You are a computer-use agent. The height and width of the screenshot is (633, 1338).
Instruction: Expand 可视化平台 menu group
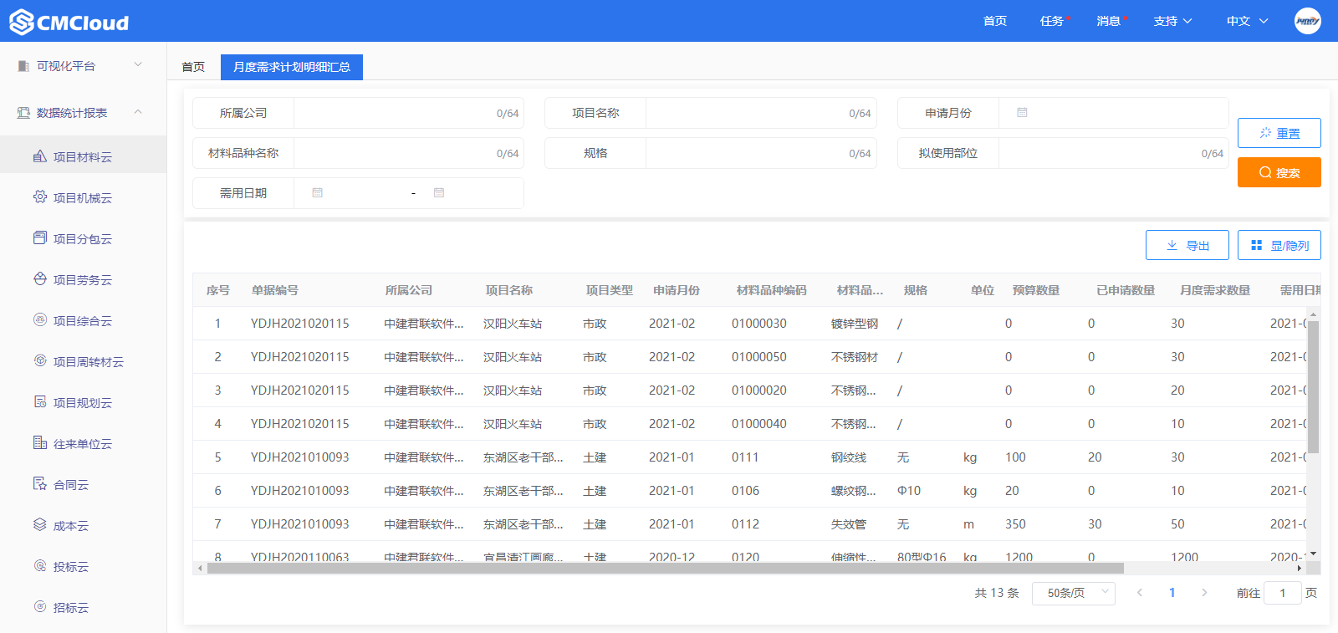click(139, 65)
